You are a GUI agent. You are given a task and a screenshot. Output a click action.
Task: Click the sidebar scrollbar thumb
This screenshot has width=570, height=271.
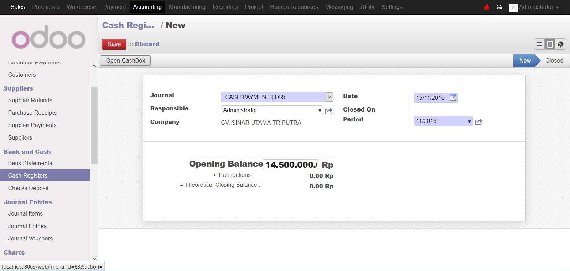pos(94,125)
